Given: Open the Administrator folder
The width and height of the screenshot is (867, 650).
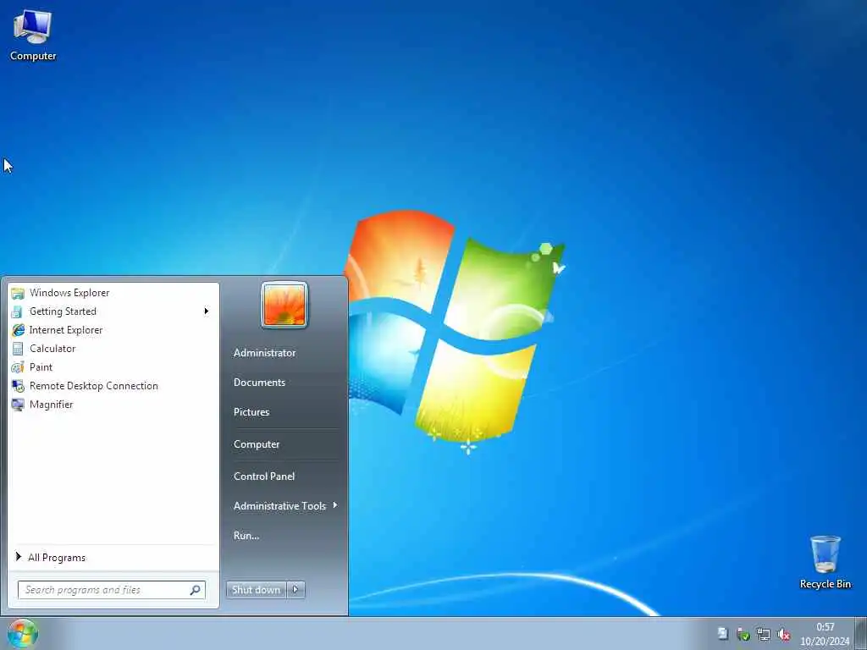Looking at the screenshot, I should click(x=264, y=353).
